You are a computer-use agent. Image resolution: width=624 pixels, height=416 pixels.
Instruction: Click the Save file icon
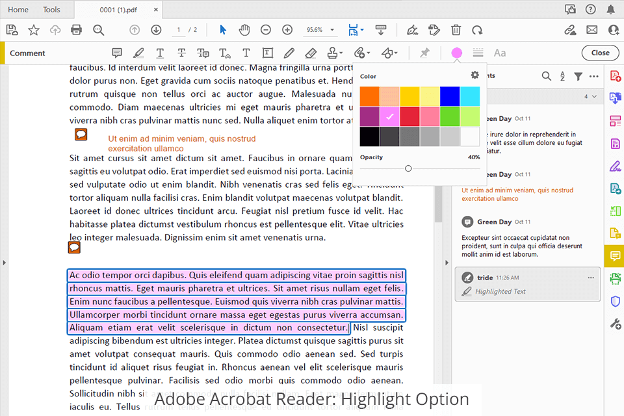click(x=12, y=30)
